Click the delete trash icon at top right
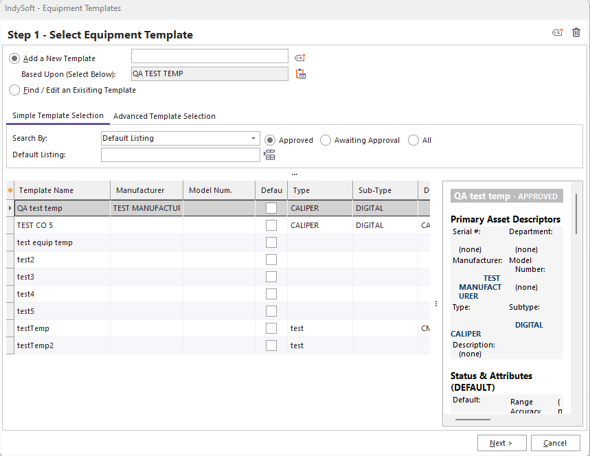 [x=576, y=32]
